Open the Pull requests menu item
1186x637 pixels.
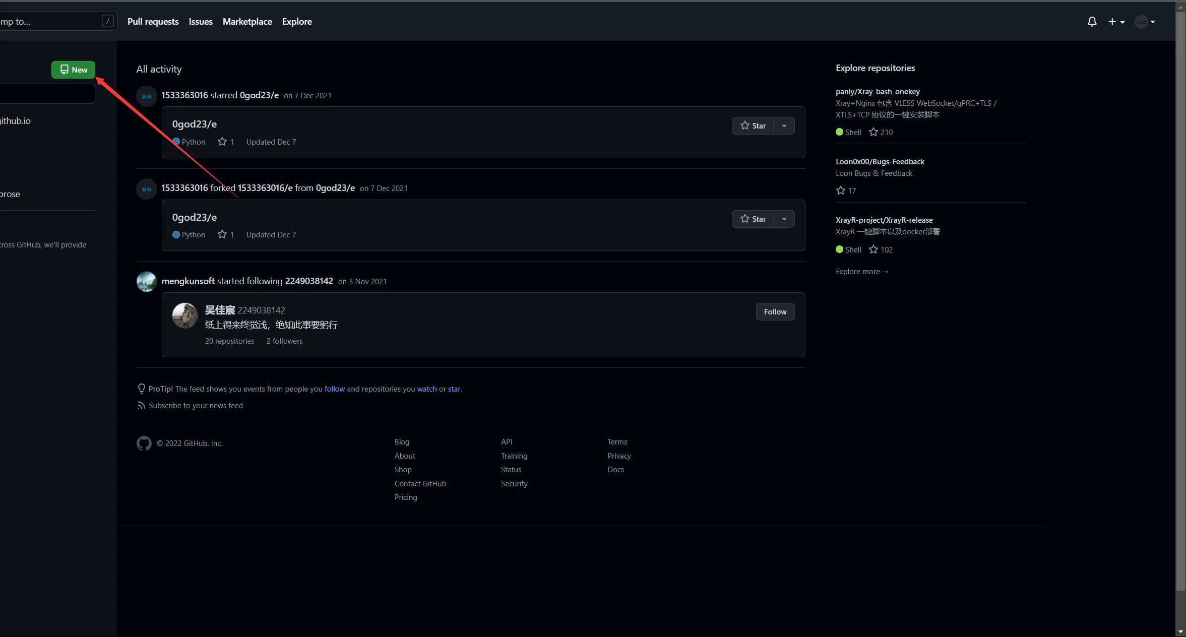[x=153, y=22]
